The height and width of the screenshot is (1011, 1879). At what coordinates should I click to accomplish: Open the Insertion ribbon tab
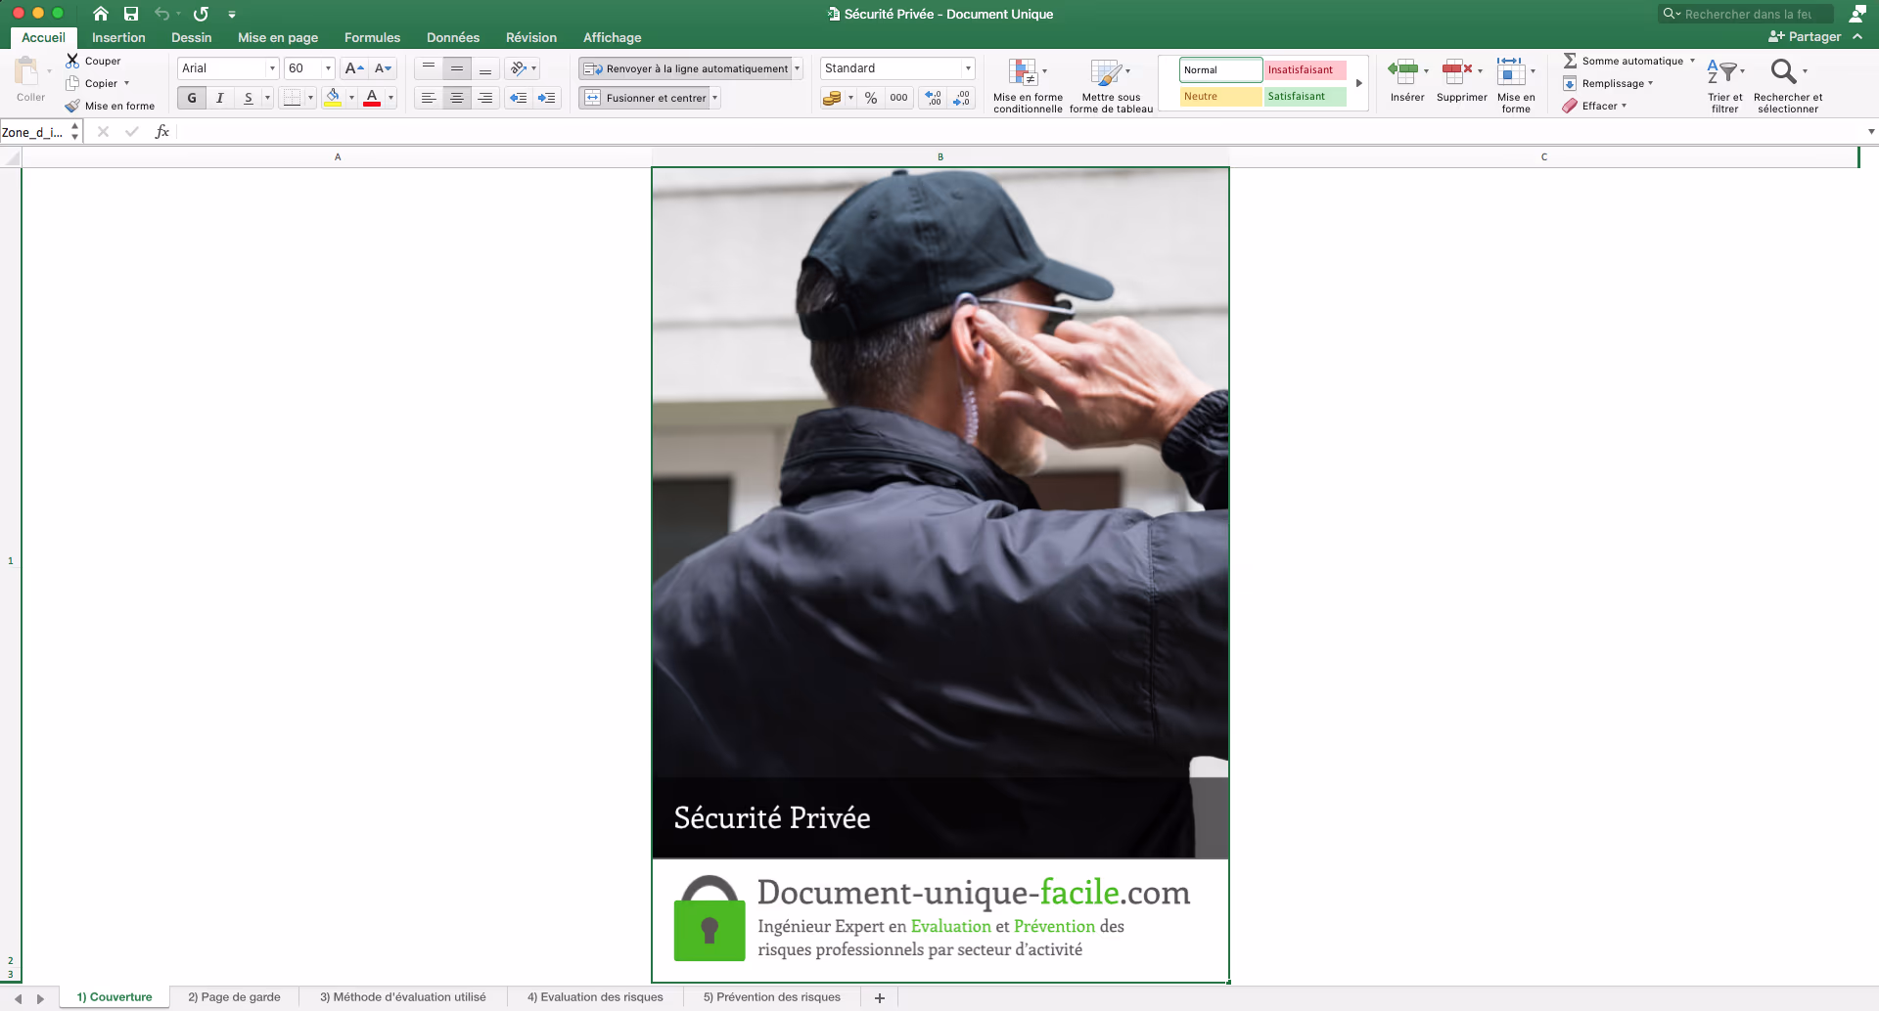(118, 37)
